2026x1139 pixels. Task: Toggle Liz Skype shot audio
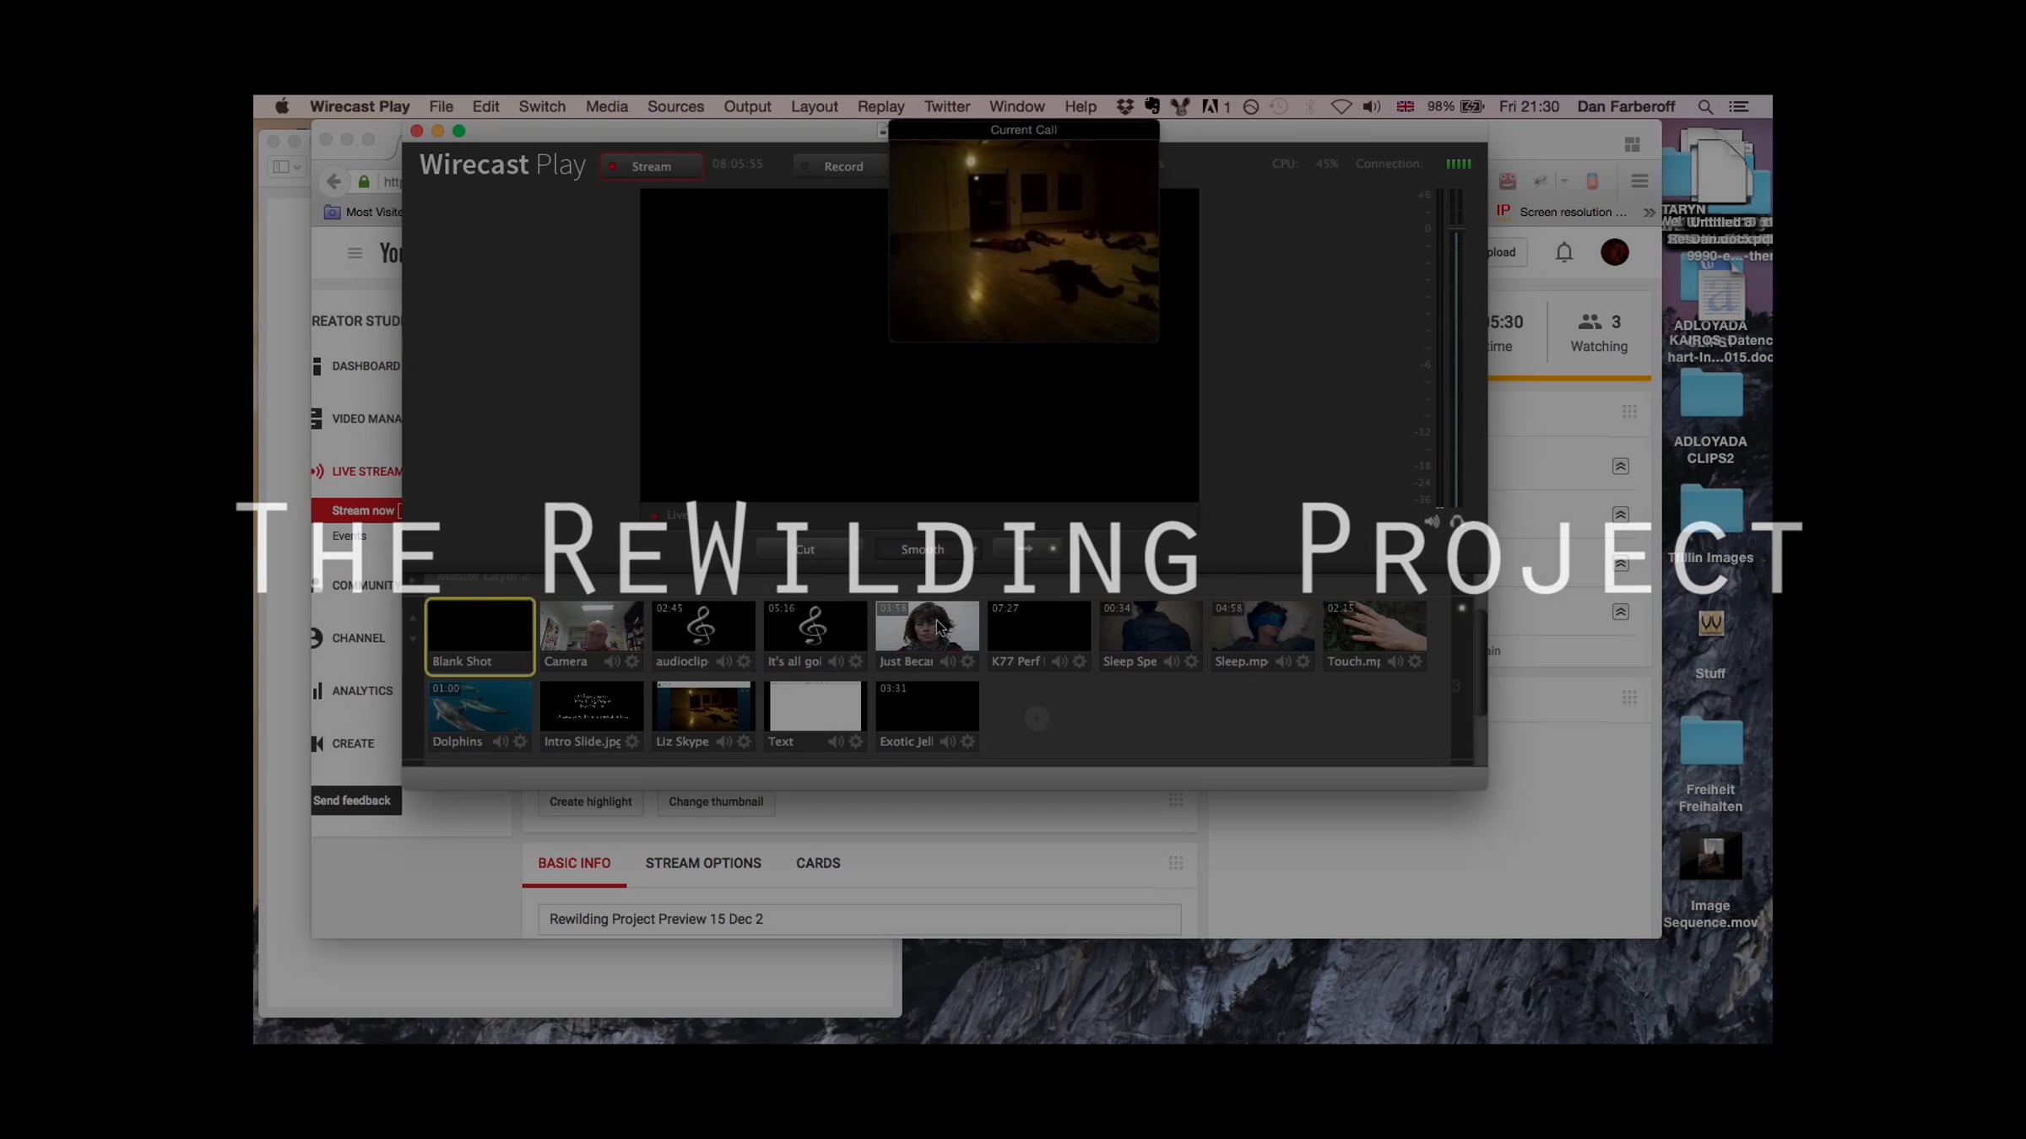(724, 742)
